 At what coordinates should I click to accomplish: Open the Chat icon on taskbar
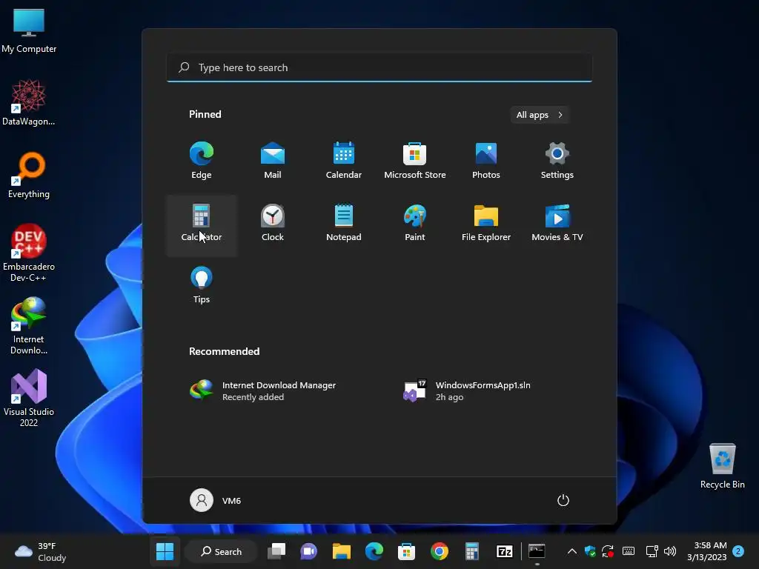(309, 551)
